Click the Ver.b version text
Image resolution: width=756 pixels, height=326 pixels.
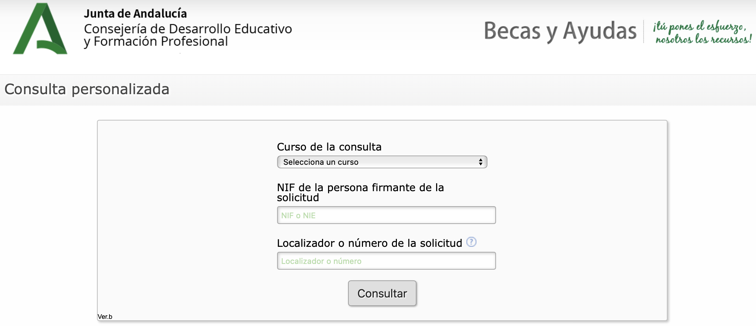(105, 317)
